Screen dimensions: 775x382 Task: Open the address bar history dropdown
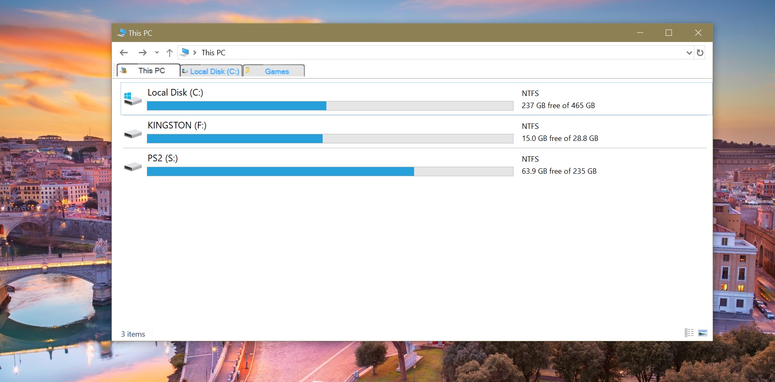click(x=689, y=53)
